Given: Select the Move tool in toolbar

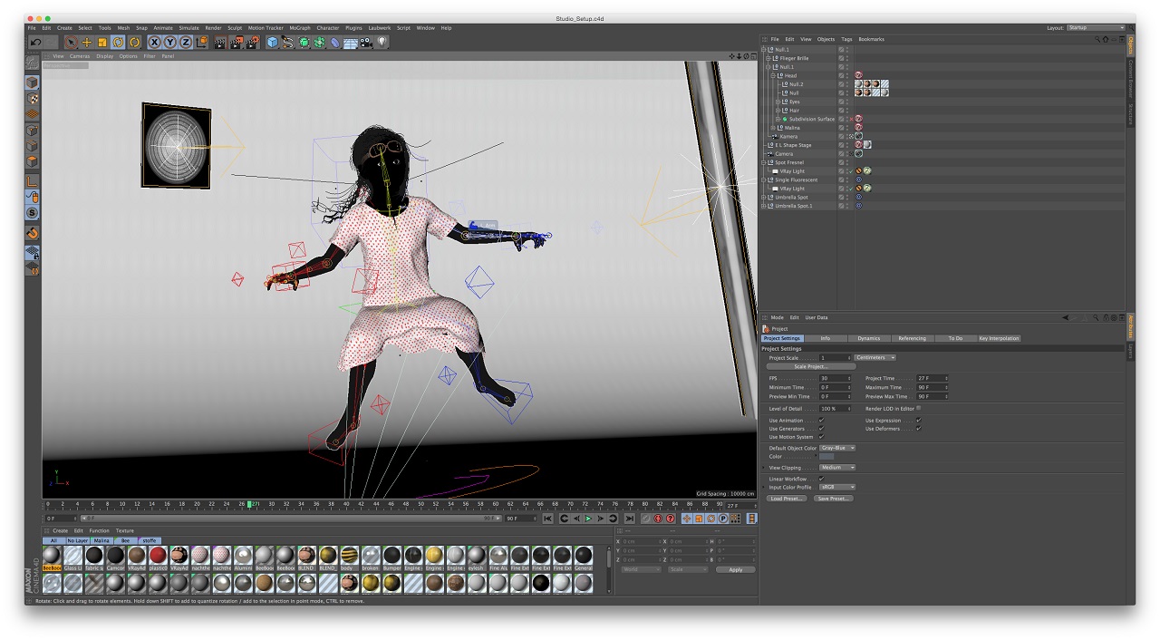Looking at the screenshot, I should [x=87, y=42].
